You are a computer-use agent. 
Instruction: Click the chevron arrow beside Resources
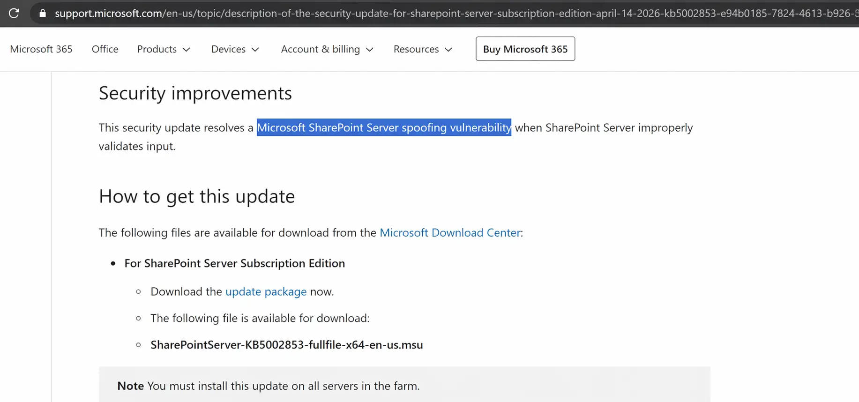(x=448, y=50)
